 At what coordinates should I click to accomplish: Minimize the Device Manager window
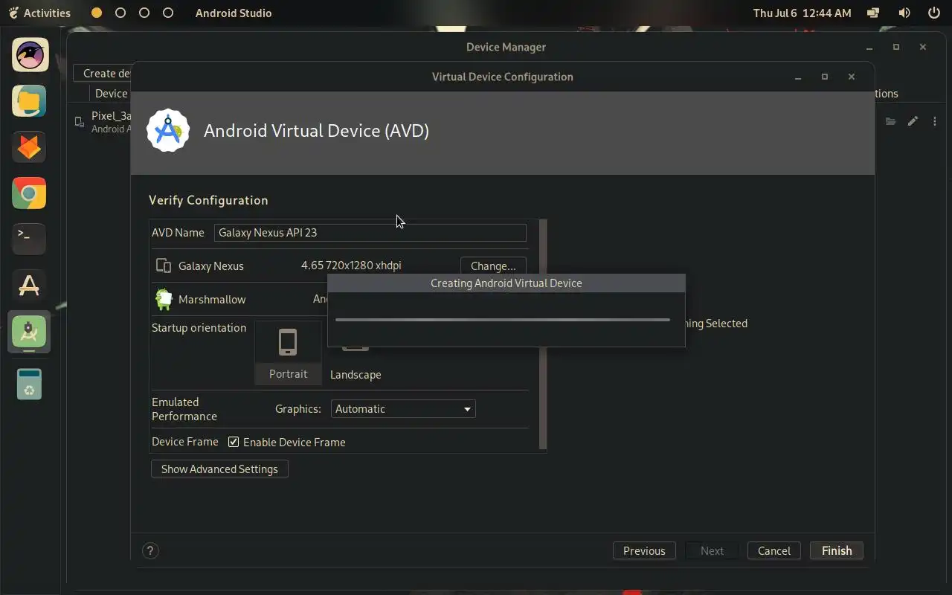(x=869, y=47)
